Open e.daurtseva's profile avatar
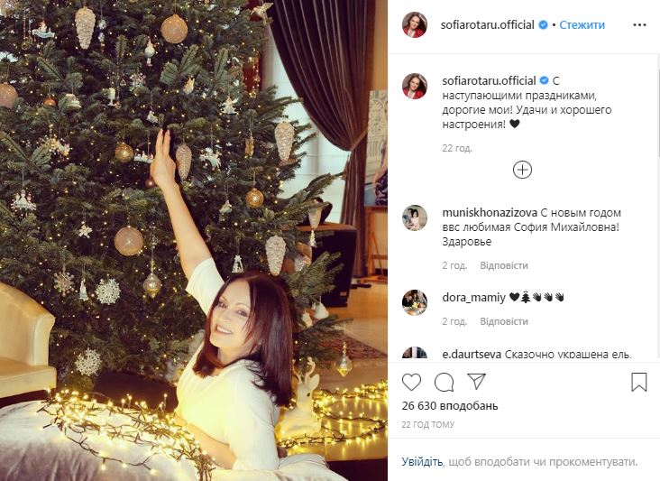 [415, 355]
